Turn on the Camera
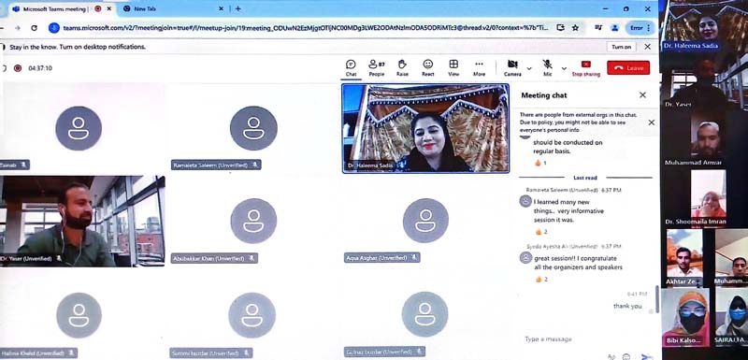 tap(512, 68)
